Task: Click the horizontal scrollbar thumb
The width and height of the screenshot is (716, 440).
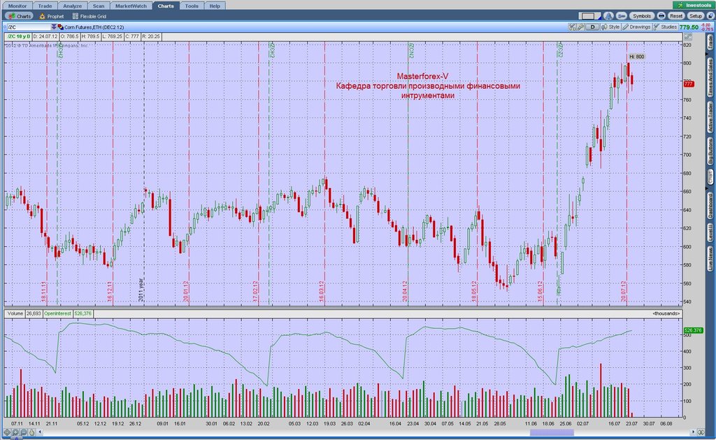Action: click(x=552, y=432)
